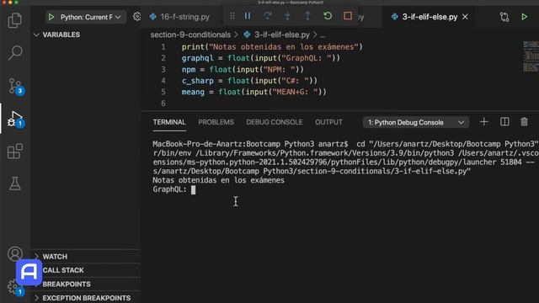
Task: Close the 3-if-elif-else.py tab
Action: (465, 17)
